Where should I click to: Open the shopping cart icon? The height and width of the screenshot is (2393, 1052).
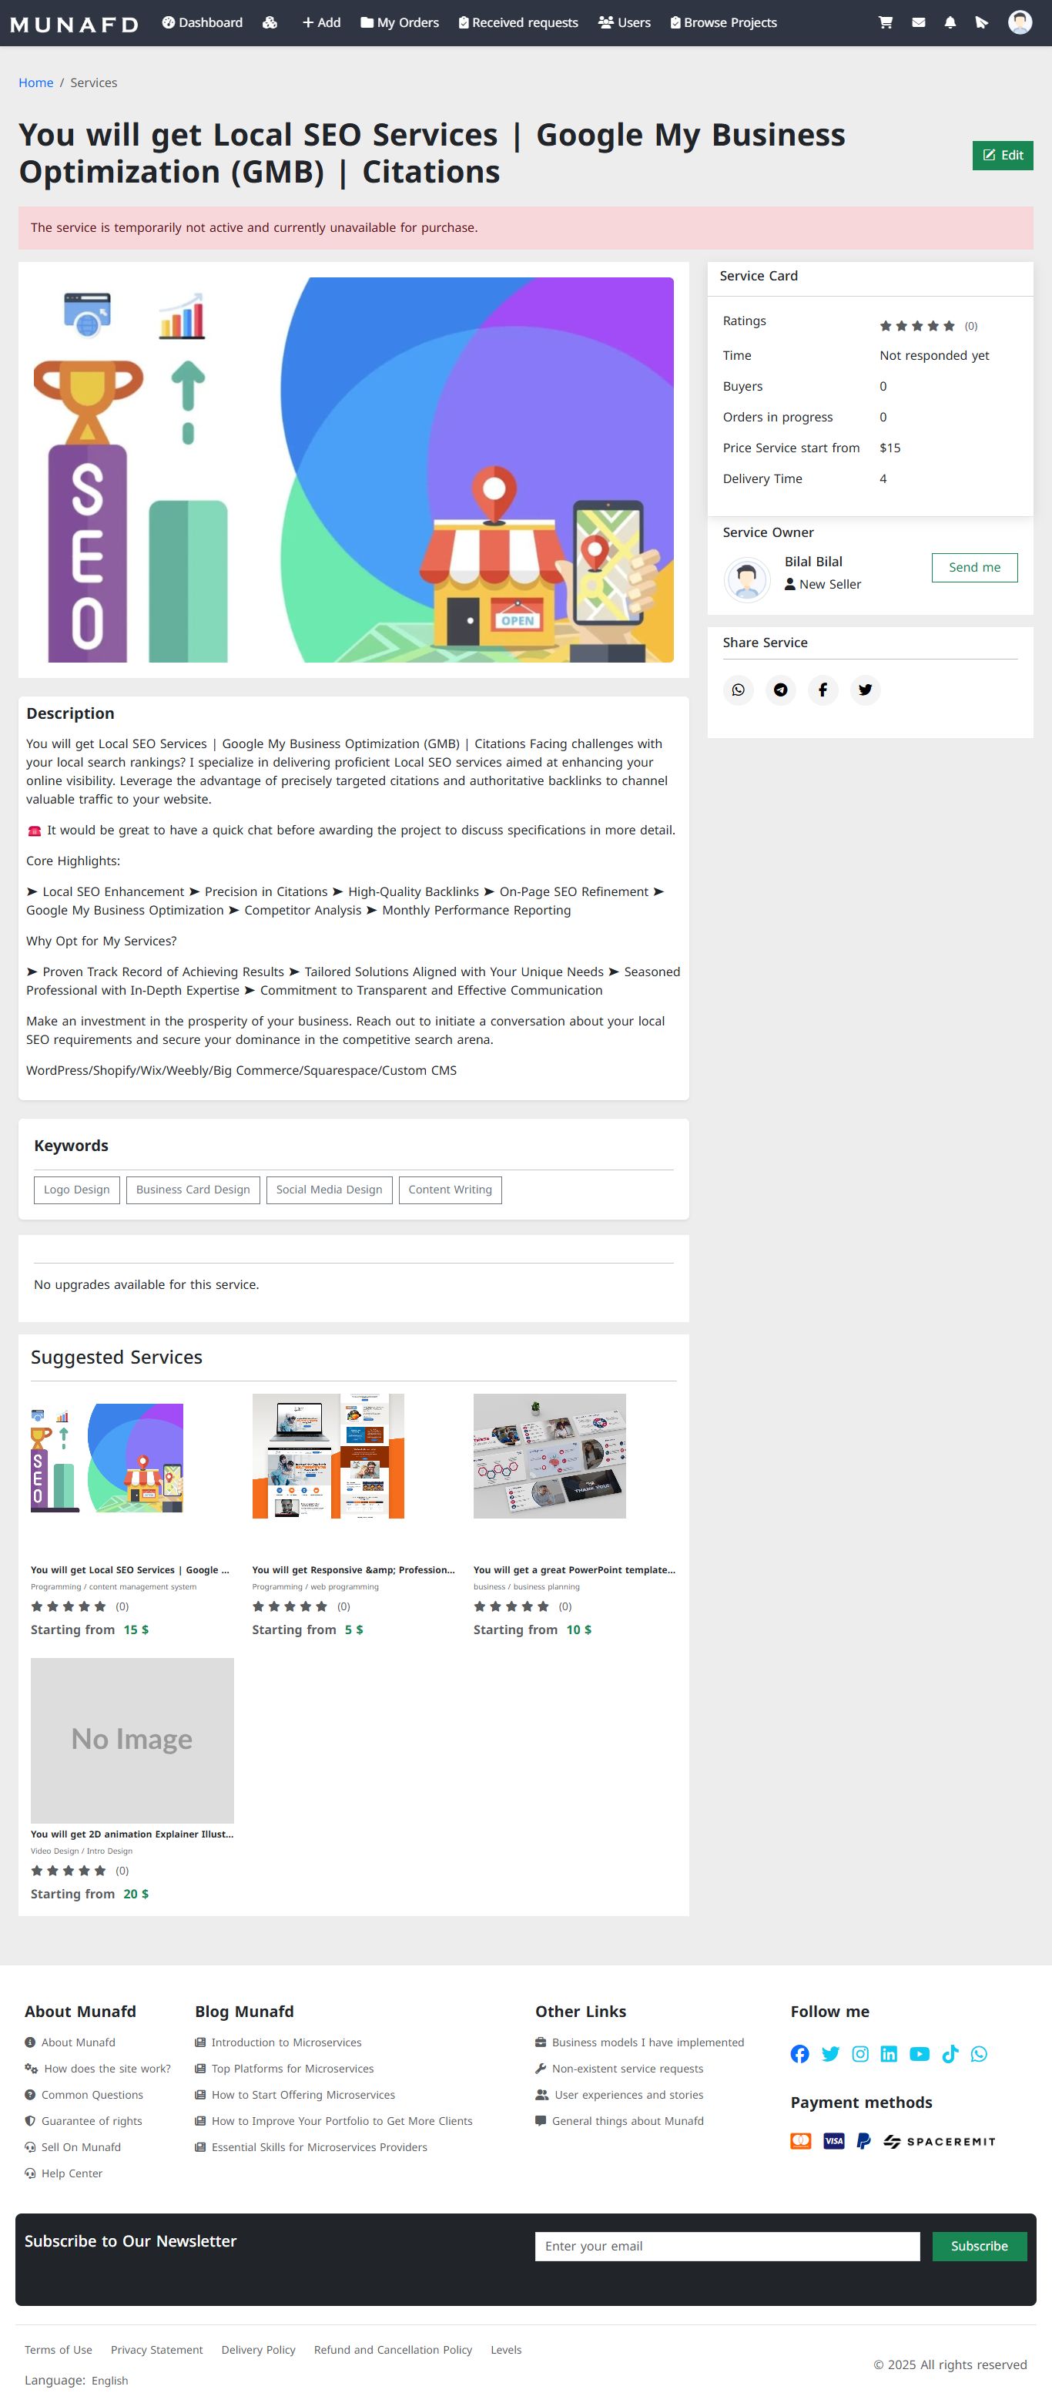click(885, 22)
